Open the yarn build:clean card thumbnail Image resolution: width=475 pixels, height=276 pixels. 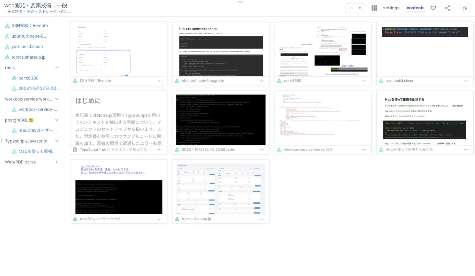click(425, 49)
